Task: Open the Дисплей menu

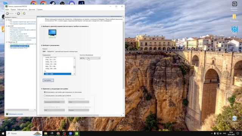Action: click(x=32, y=9)
